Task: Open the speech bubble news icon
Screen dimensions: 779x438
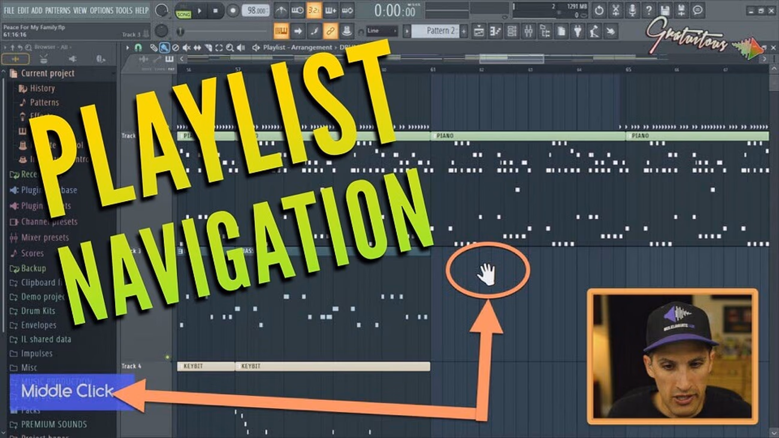Action: tap(698, 10)
